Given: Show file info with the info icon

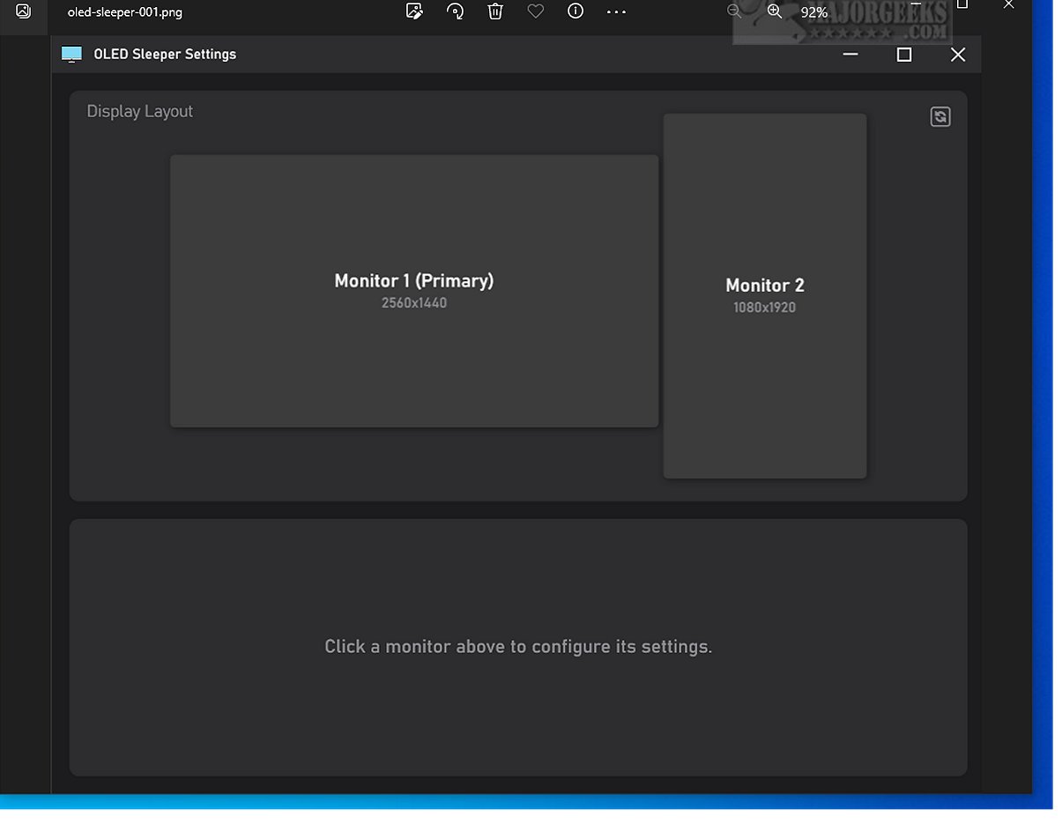Looking at the screenshot, I should click(x=576, y=11).
